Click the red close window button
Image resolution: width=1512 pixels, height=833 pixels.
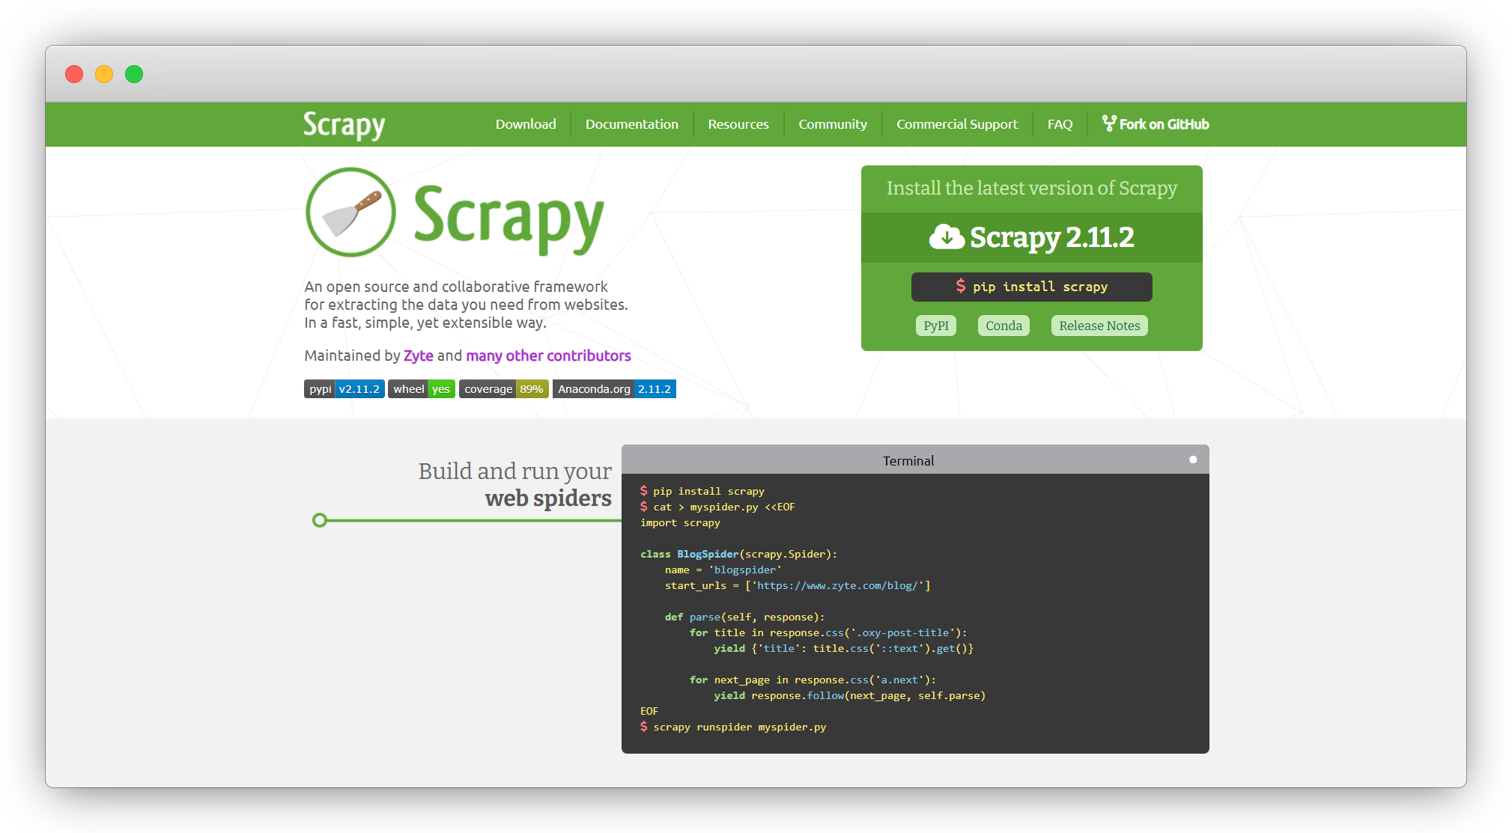74,74
